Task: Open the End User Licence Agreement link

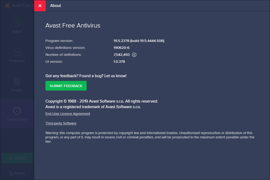Action: click(x=68, y=114)
